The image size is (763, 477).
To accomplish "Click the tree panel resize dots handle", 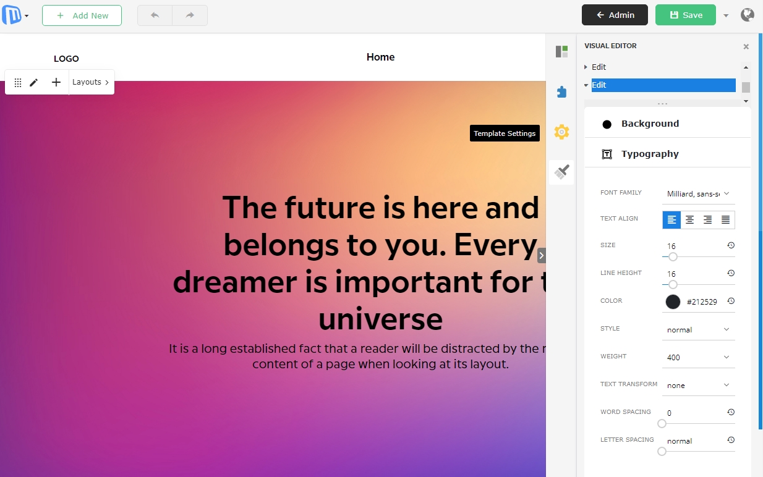I will coord(662,104).
